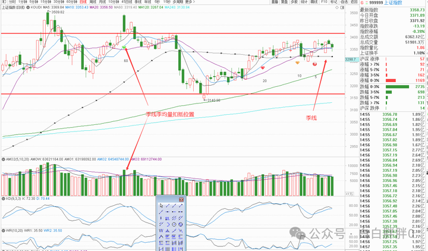Click the MA10: 3353.43 legend label
The height and width of the screenshot is (251, 428).
click(x=77, y=7)
